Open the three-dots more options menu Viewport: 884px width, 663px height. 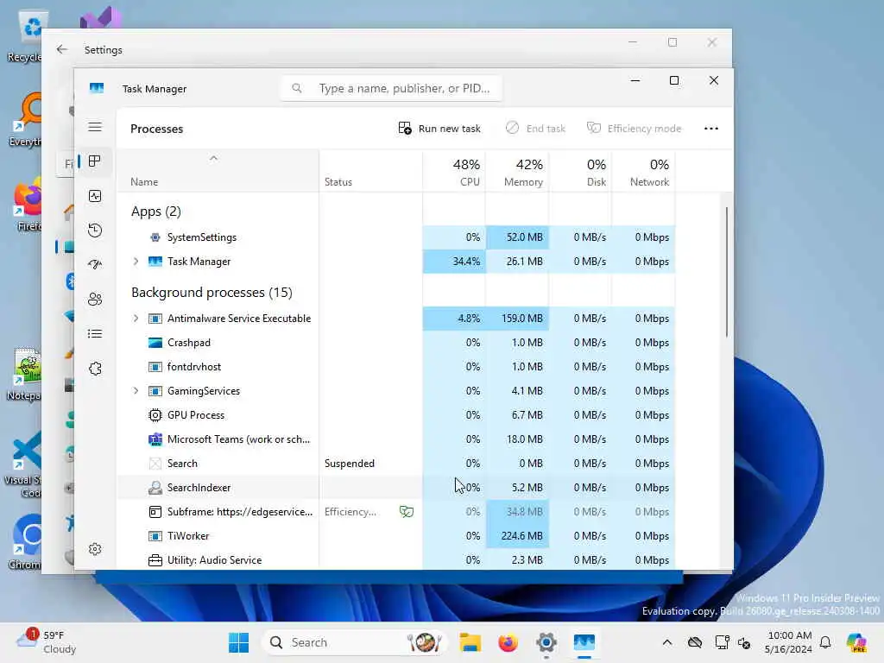coord(711,129)
